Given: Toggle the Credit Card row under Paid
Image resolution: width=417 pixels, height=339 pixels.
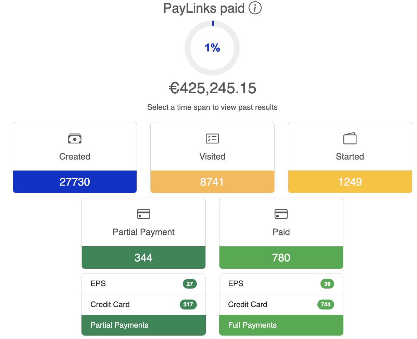Looking at the screenshot, I should coord(281,304).
